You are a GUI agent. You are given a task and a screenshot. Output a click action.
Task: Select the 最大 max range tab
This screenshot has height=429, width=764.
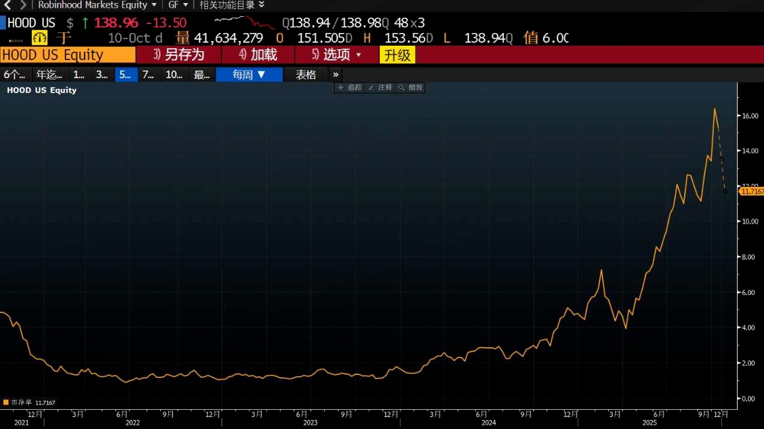point(202,75)
